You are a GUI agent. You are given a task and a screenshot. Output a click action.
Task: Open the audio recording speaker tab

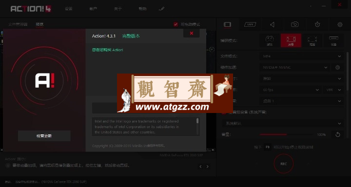tap(273, 25)
